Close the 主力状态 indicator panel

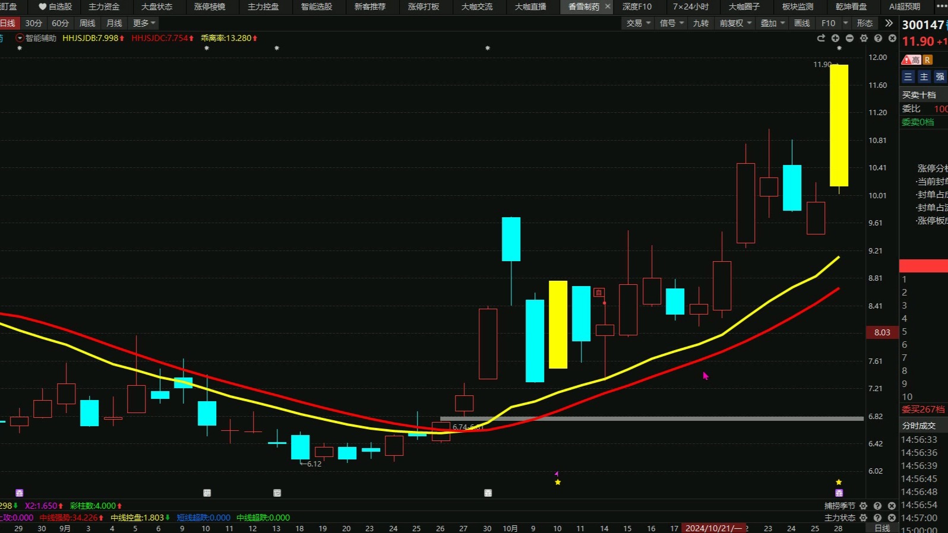coord(892,518)
